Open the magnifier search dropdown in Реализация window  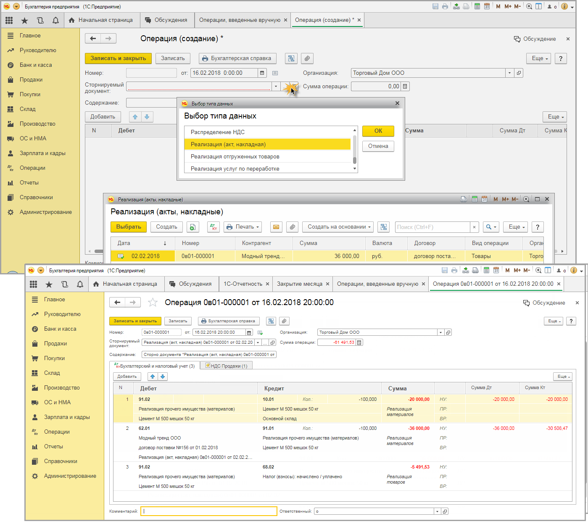[490, 227]
